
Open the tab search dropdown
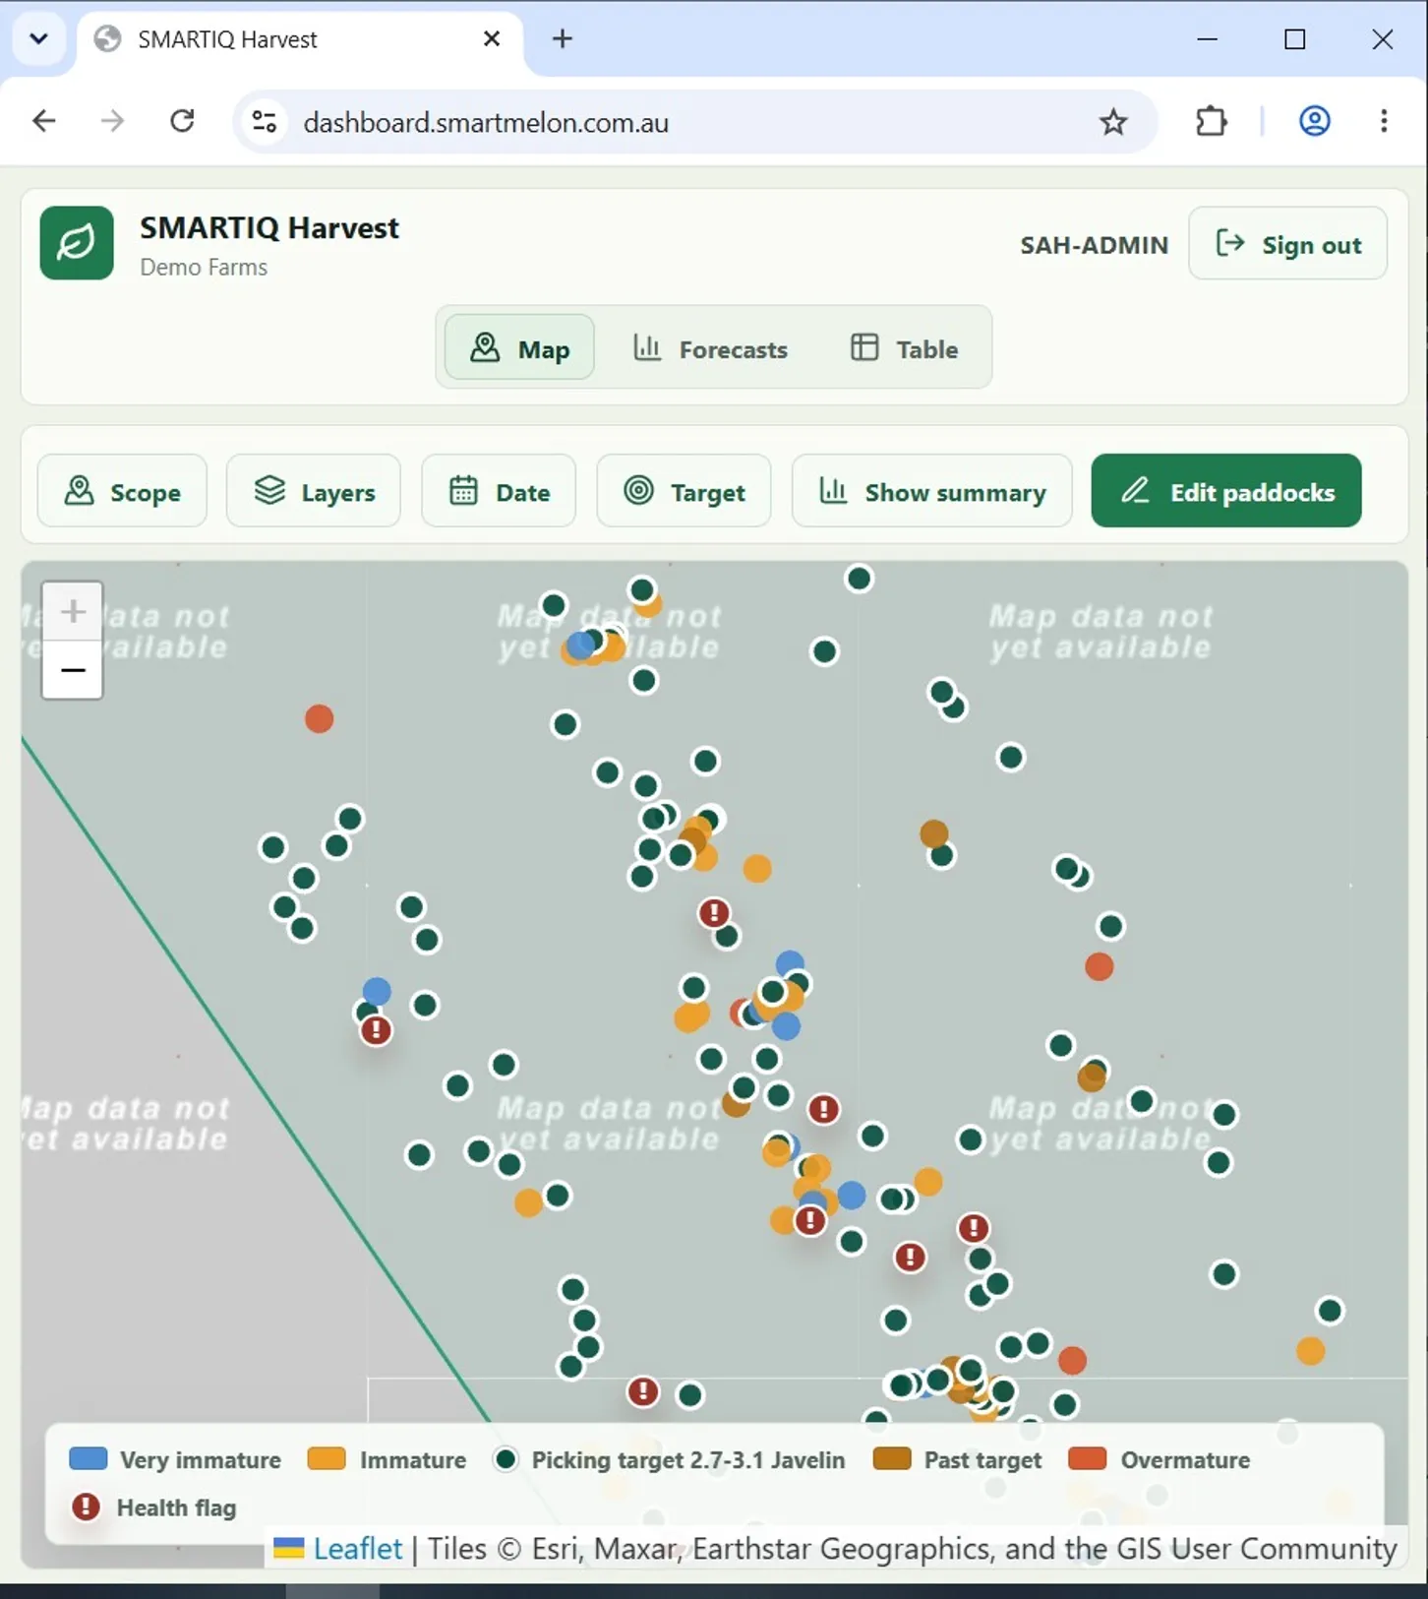[x=39, y=39]
